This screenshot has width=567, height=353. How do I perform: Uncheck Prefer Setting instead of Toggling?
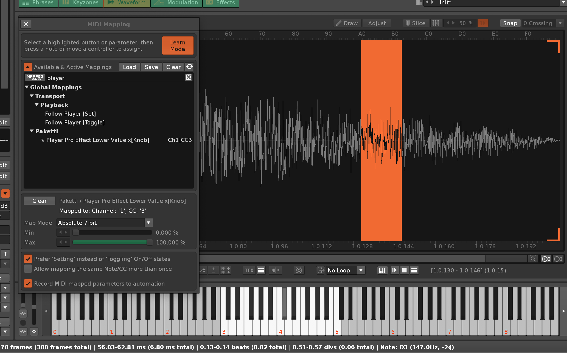(28, 259)
